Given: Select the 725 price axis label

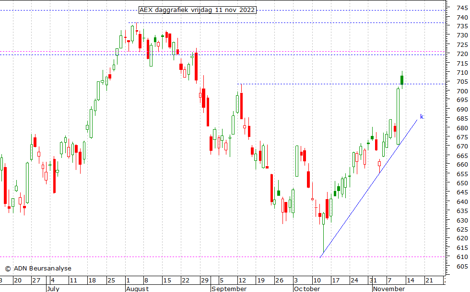Looking at the screenshot, I should point(462,45).
